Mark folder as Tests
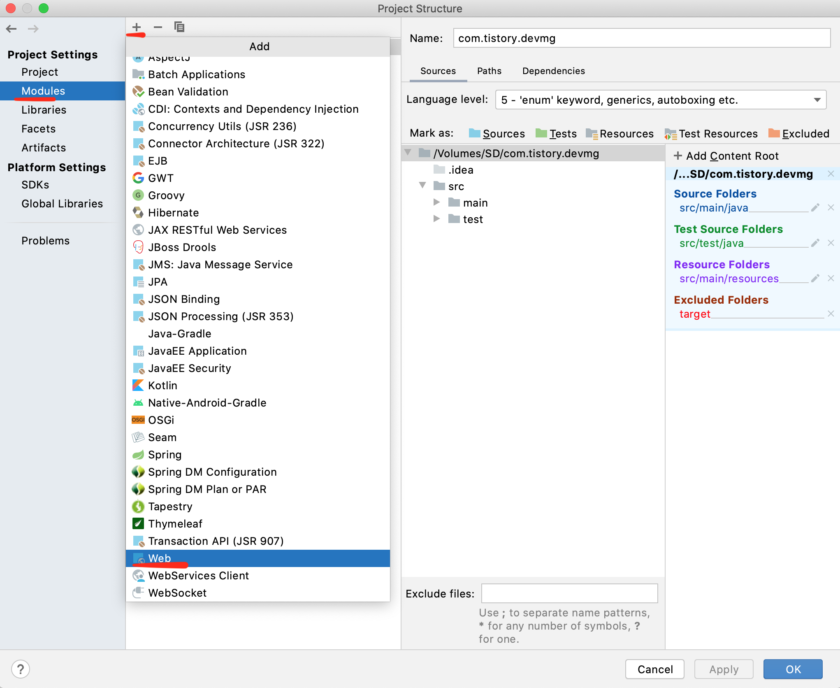 click(556, 134)
